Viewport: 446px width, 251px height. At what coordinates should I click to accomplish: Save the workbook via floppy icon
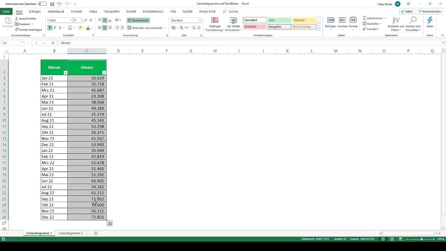52,4
